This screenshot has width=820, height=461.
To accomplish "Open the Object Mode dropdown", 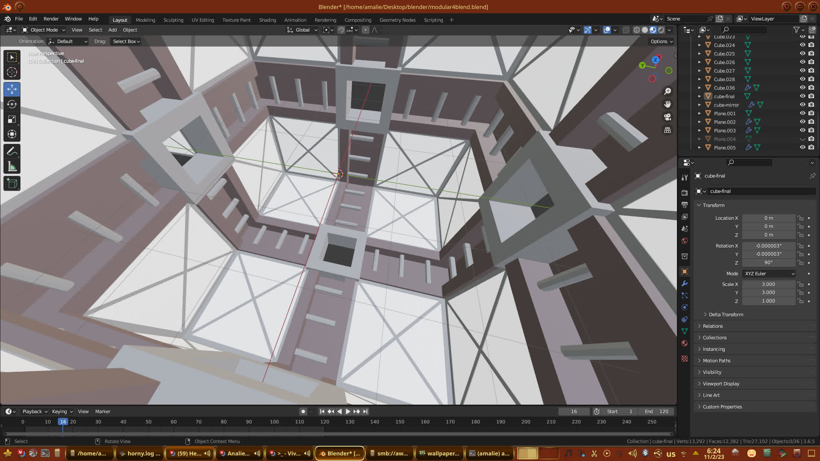I will click(44, 30).
